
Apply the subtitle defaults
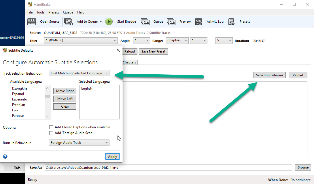[113, 157]
